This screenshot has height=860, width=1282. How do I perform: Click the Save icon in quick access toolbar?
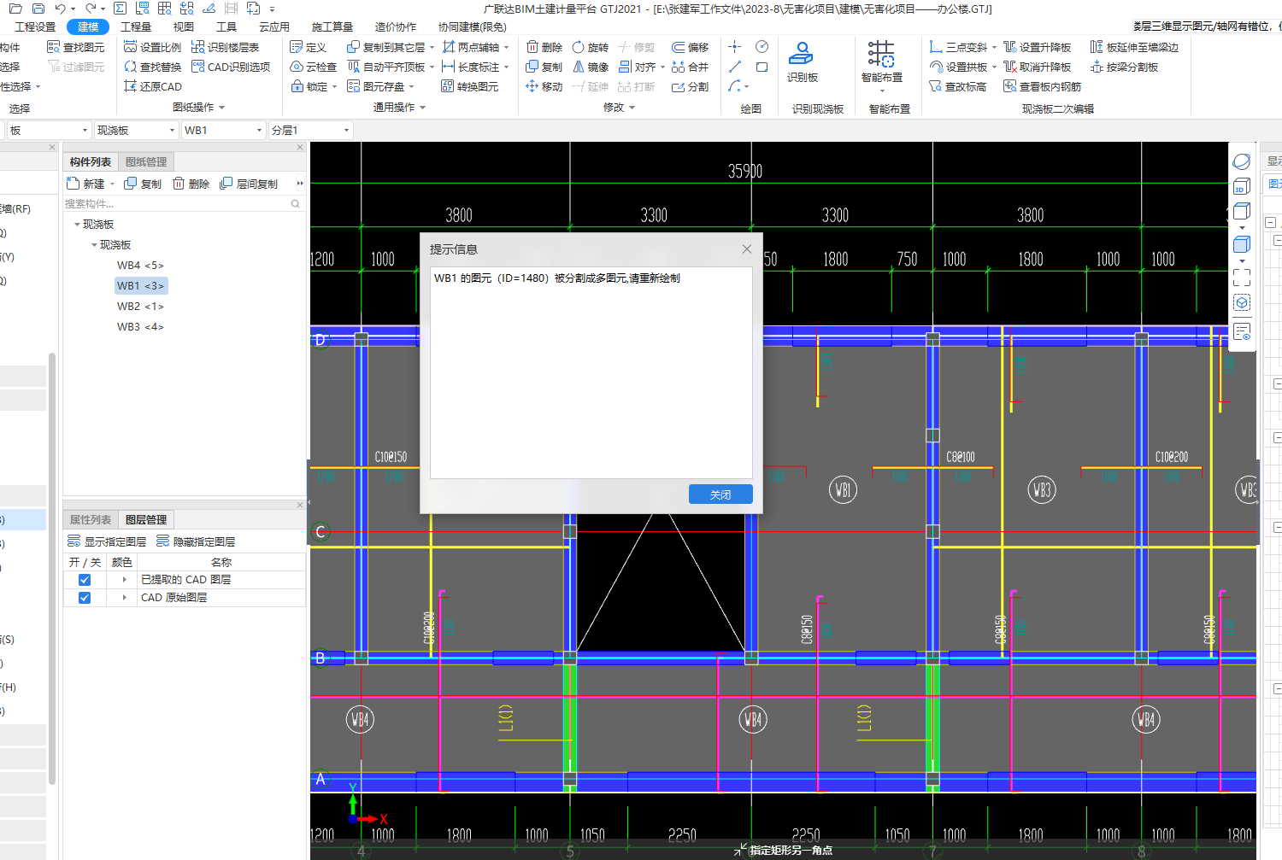click(38, 9)
